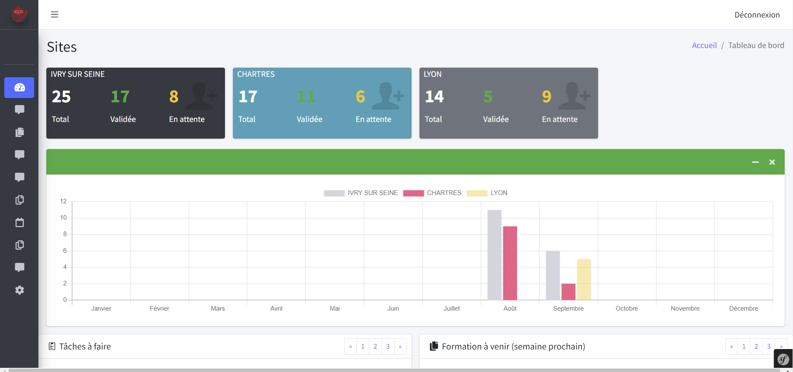Open the settings gear icon in the sidebar
793x372 pixels.
pos(19,290)
